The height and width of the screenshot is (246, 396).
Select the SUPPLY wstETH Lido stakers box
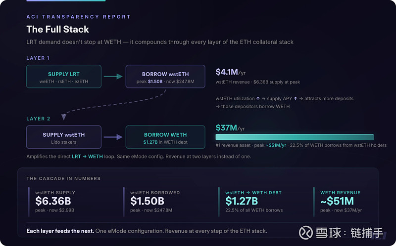tap(64, 137)
